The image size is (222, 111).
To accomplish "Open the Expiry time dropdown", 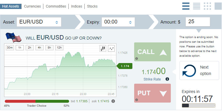I will coord(118,22).
